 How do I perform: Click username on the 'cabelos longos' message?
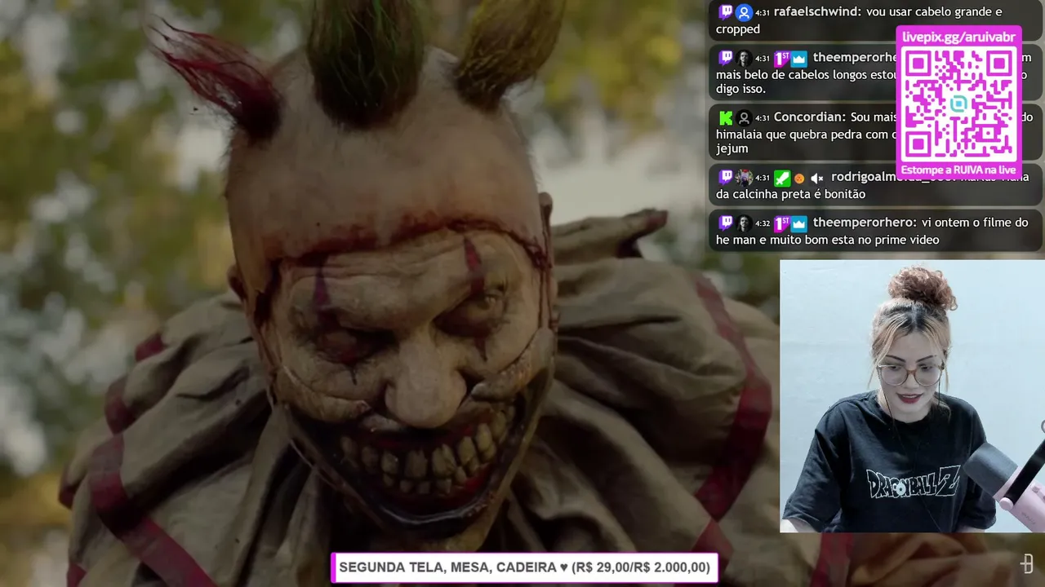coord(855,58)
